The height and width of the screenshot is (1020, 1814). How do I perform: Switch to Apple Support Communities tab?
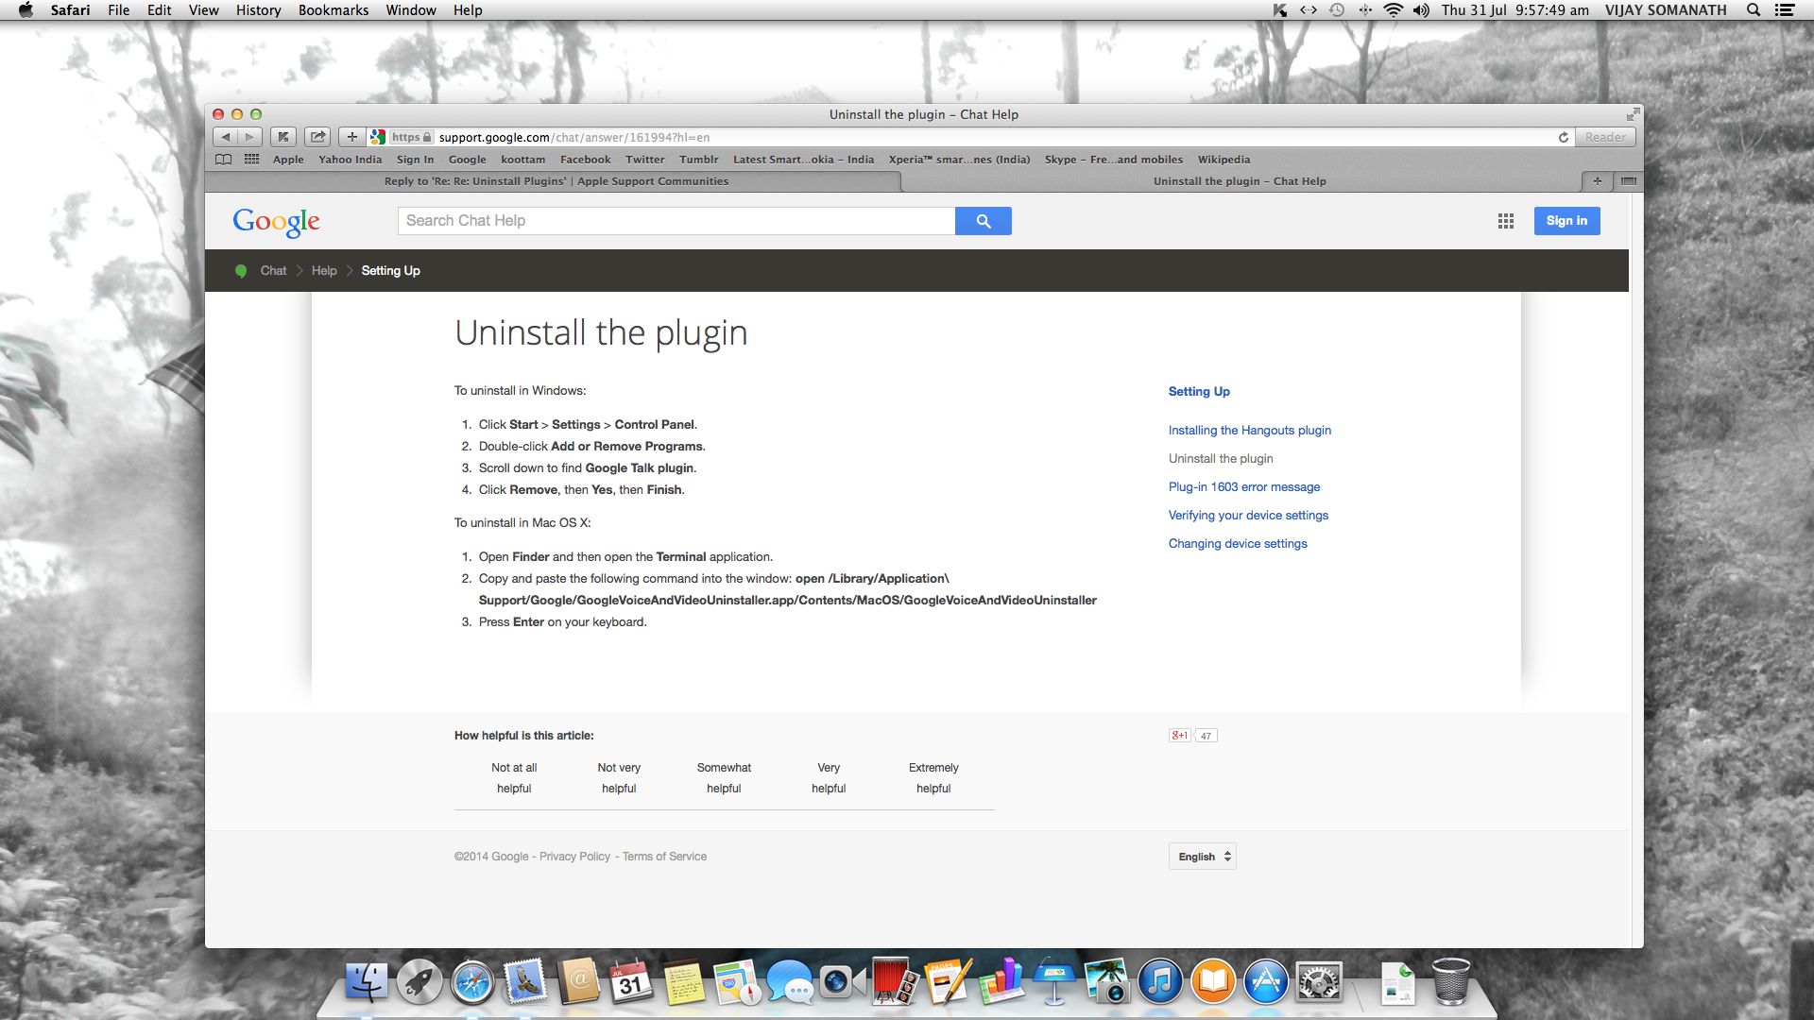point(556,181)
